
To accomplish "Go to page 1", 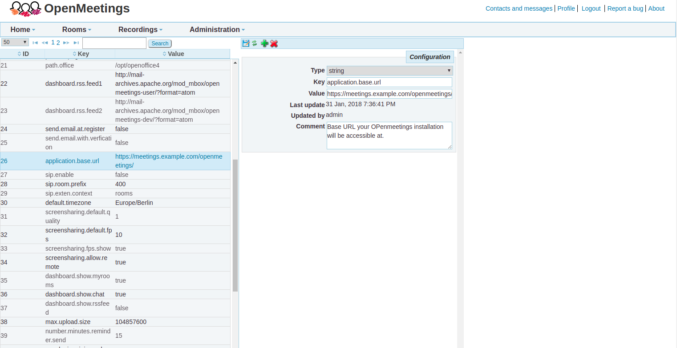I will (x=53, y=43).
